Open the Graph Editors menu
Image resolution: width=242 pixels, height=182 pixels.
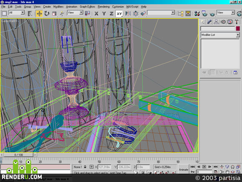[88, 7]
